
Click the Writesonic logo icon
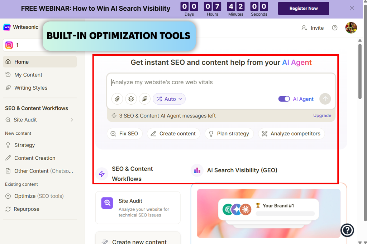tap(7, 27)
